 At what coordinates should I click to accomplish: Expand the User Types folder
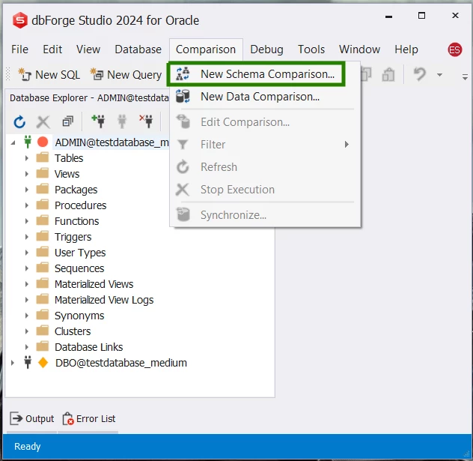26,253
